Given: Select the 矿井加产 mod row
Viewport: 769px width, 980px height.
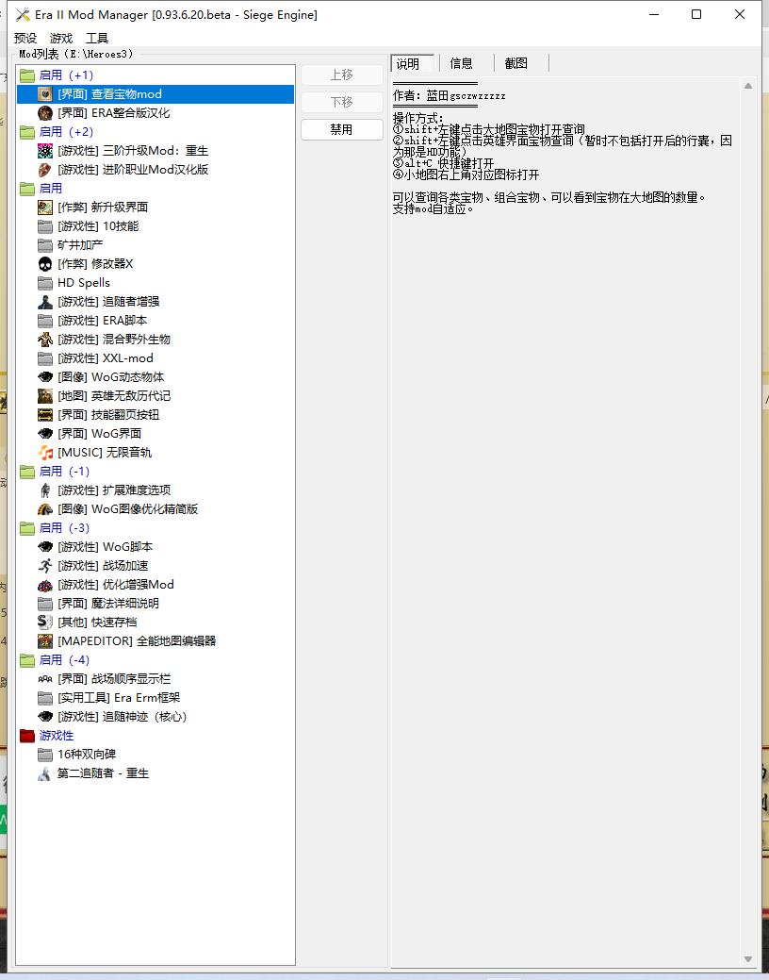Looking at the screenshot, I should pyautogui.click(x=155, y=245).
